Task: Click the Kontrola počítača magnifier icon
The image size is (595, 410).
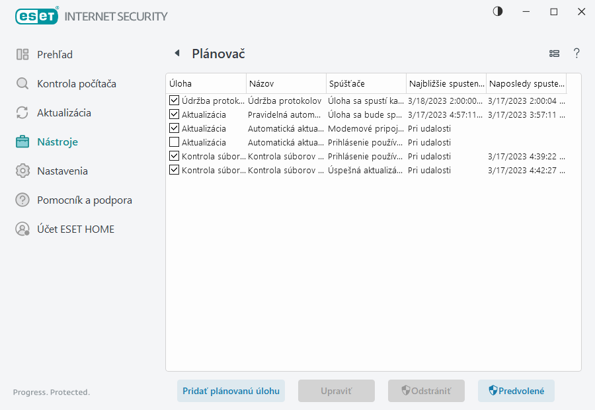Action: [22, 84]
